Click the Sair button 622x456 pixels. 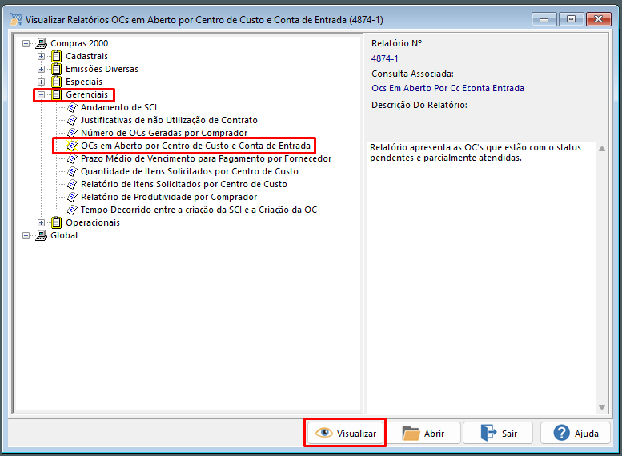coord(498,433)
